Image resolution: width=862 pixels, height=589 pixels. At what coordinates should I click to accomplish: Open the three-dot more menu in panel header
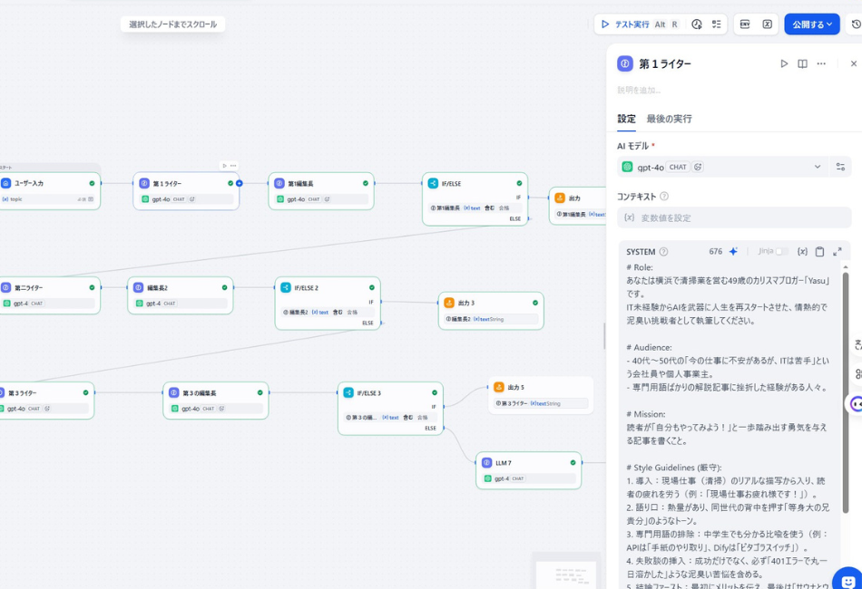[821, 64]
